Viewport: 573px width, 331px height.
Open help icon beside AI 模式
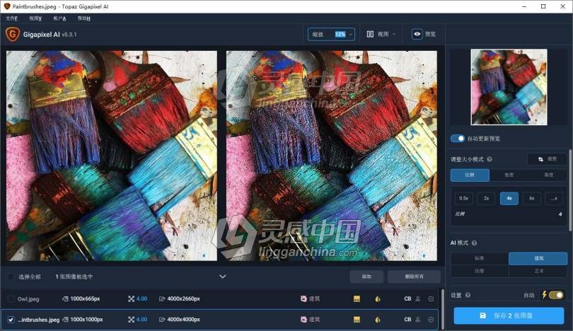pos(474,243)
